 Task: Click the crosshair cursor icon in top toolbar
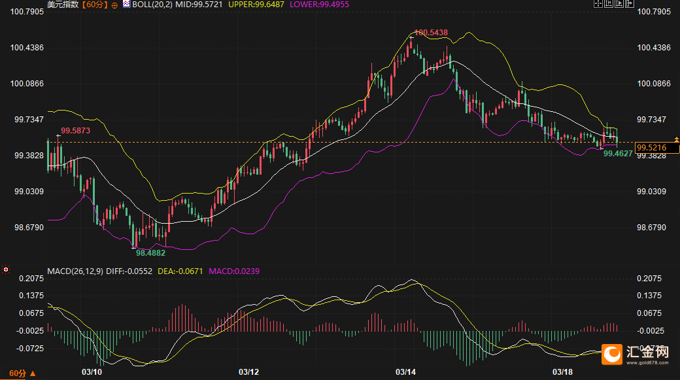coord(597,4)
